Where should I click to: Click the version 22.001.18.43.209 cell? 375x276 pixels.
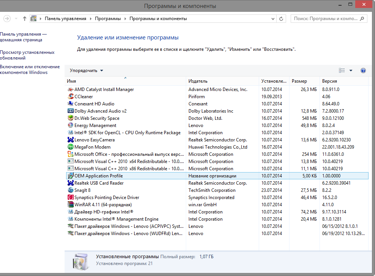point(338,147)
